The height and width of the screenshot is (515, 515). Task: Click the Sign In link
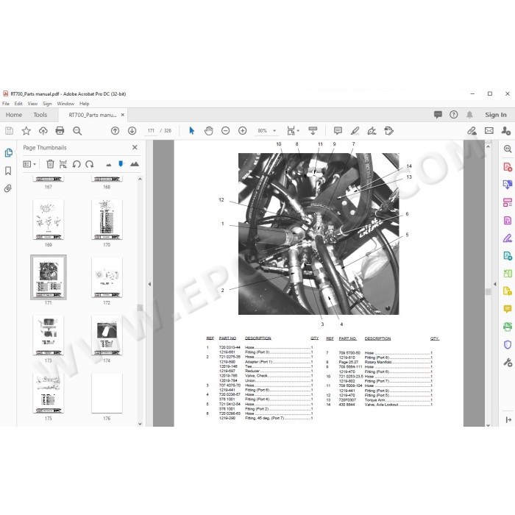(x=496, y=115)
